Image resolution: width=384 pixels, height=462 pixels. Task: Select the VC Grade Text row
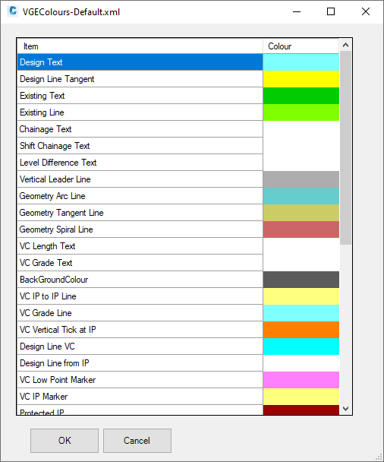click(178, 263)
